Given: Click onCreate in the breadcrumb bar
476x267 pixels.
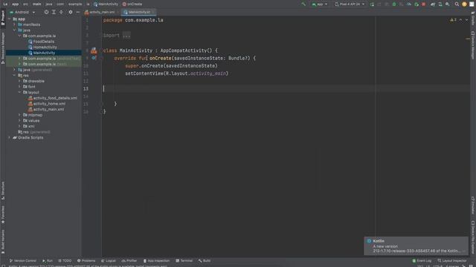Looking at the screenshot, I should 132,4.
